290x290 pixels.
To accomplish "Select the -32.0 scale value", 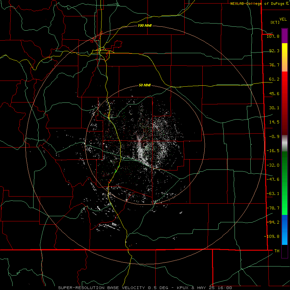I will point(273,165).
